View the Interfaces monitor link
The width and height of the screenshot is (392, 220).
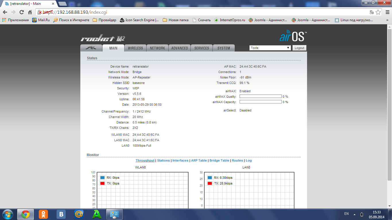point(181,161)
